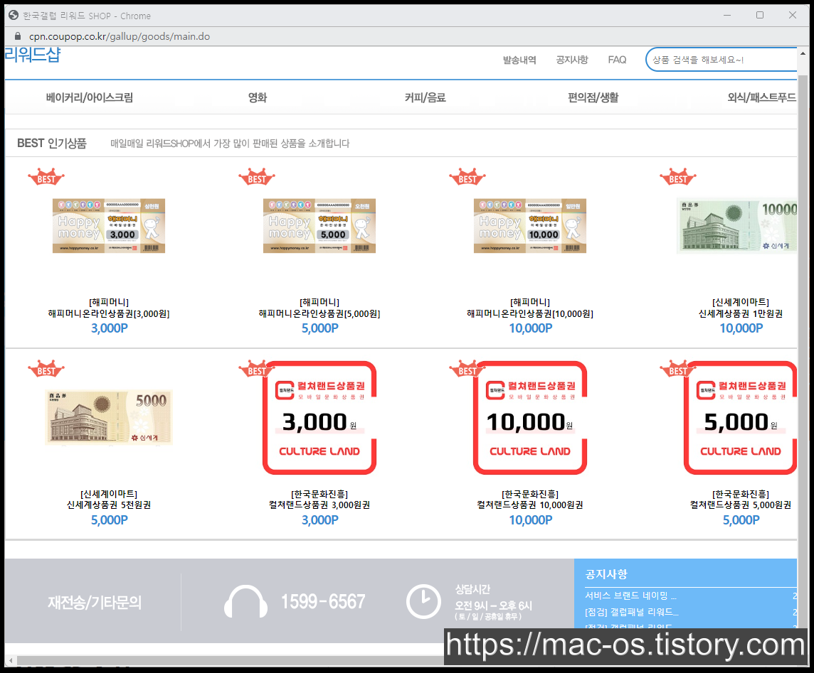814x673 pixels.
Task: Open 컬쳐랜드상품권 10,000원권 title
Action: pyautogui.click(x=530, y=505)
